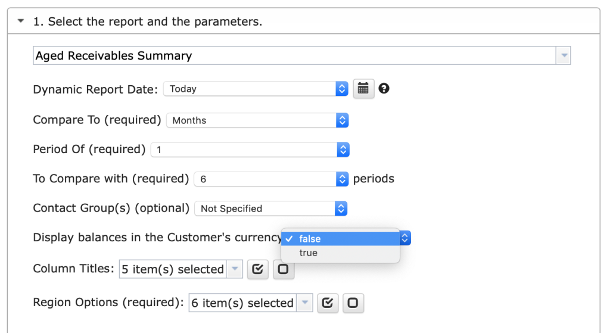610x333 pixels.
Task: Expand the Column Titles 5 item(s) selected list
Action: click(235, 269)
